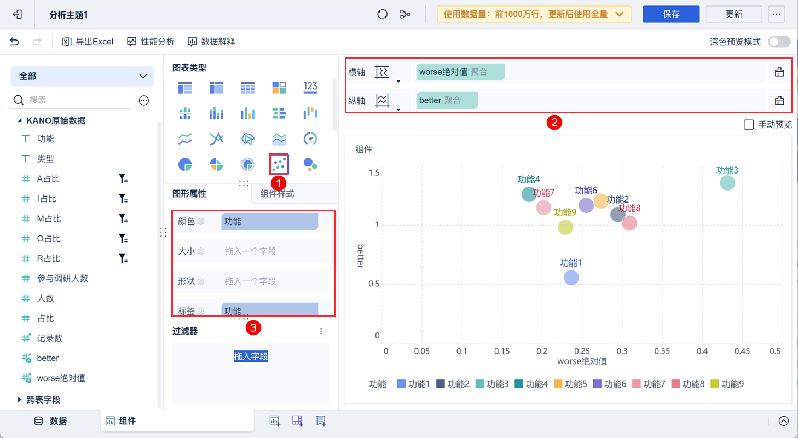The image size is (798, 438).
Task: Expand the 跨表字段 section
Action: pyautogui.click(x=20, y=400)
